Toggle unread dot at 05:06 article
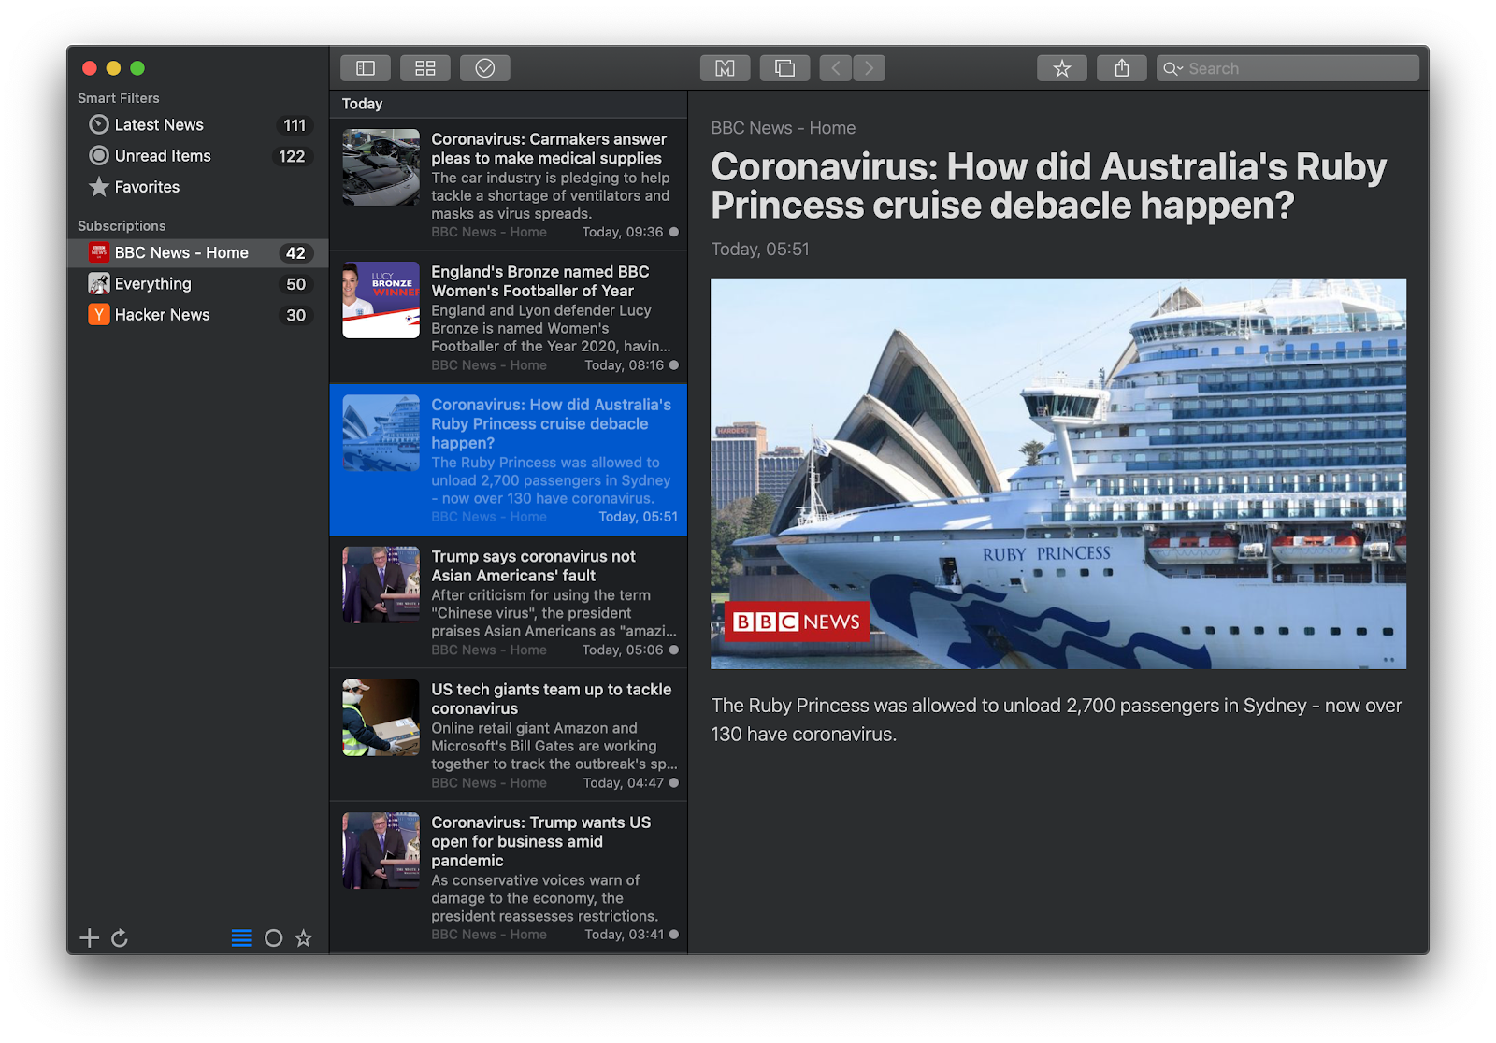The image size is (1496, 1043). click(674, 650)
